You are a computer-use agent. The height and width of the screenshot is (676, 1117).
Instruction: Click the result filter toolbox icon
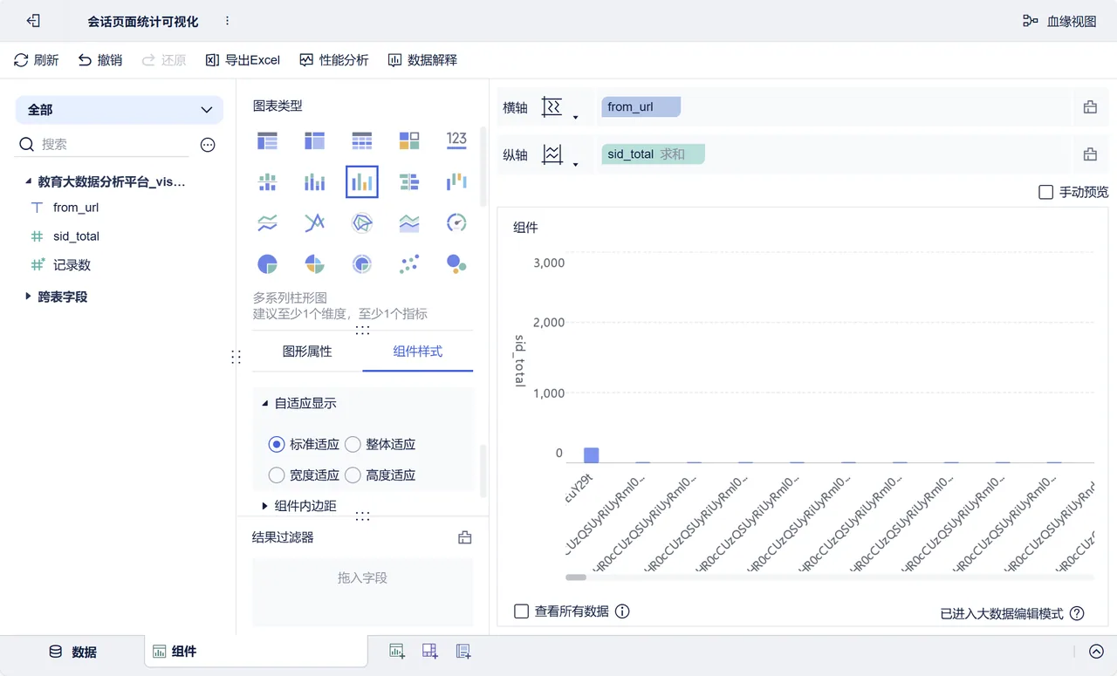click(465, 537)
